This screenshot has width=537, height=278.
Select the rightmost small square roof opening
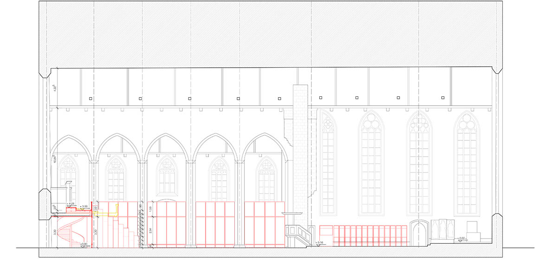(x=443, y=98)
